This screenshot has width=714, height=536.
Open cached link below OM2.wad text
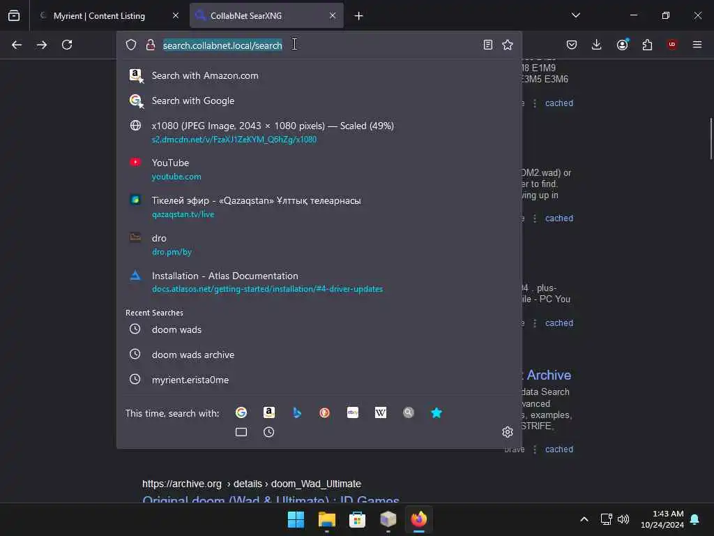(559, 218)
